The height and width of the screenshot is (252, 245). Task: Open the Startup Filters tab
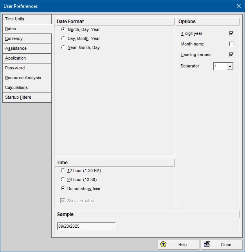click(x=27, y=98)
